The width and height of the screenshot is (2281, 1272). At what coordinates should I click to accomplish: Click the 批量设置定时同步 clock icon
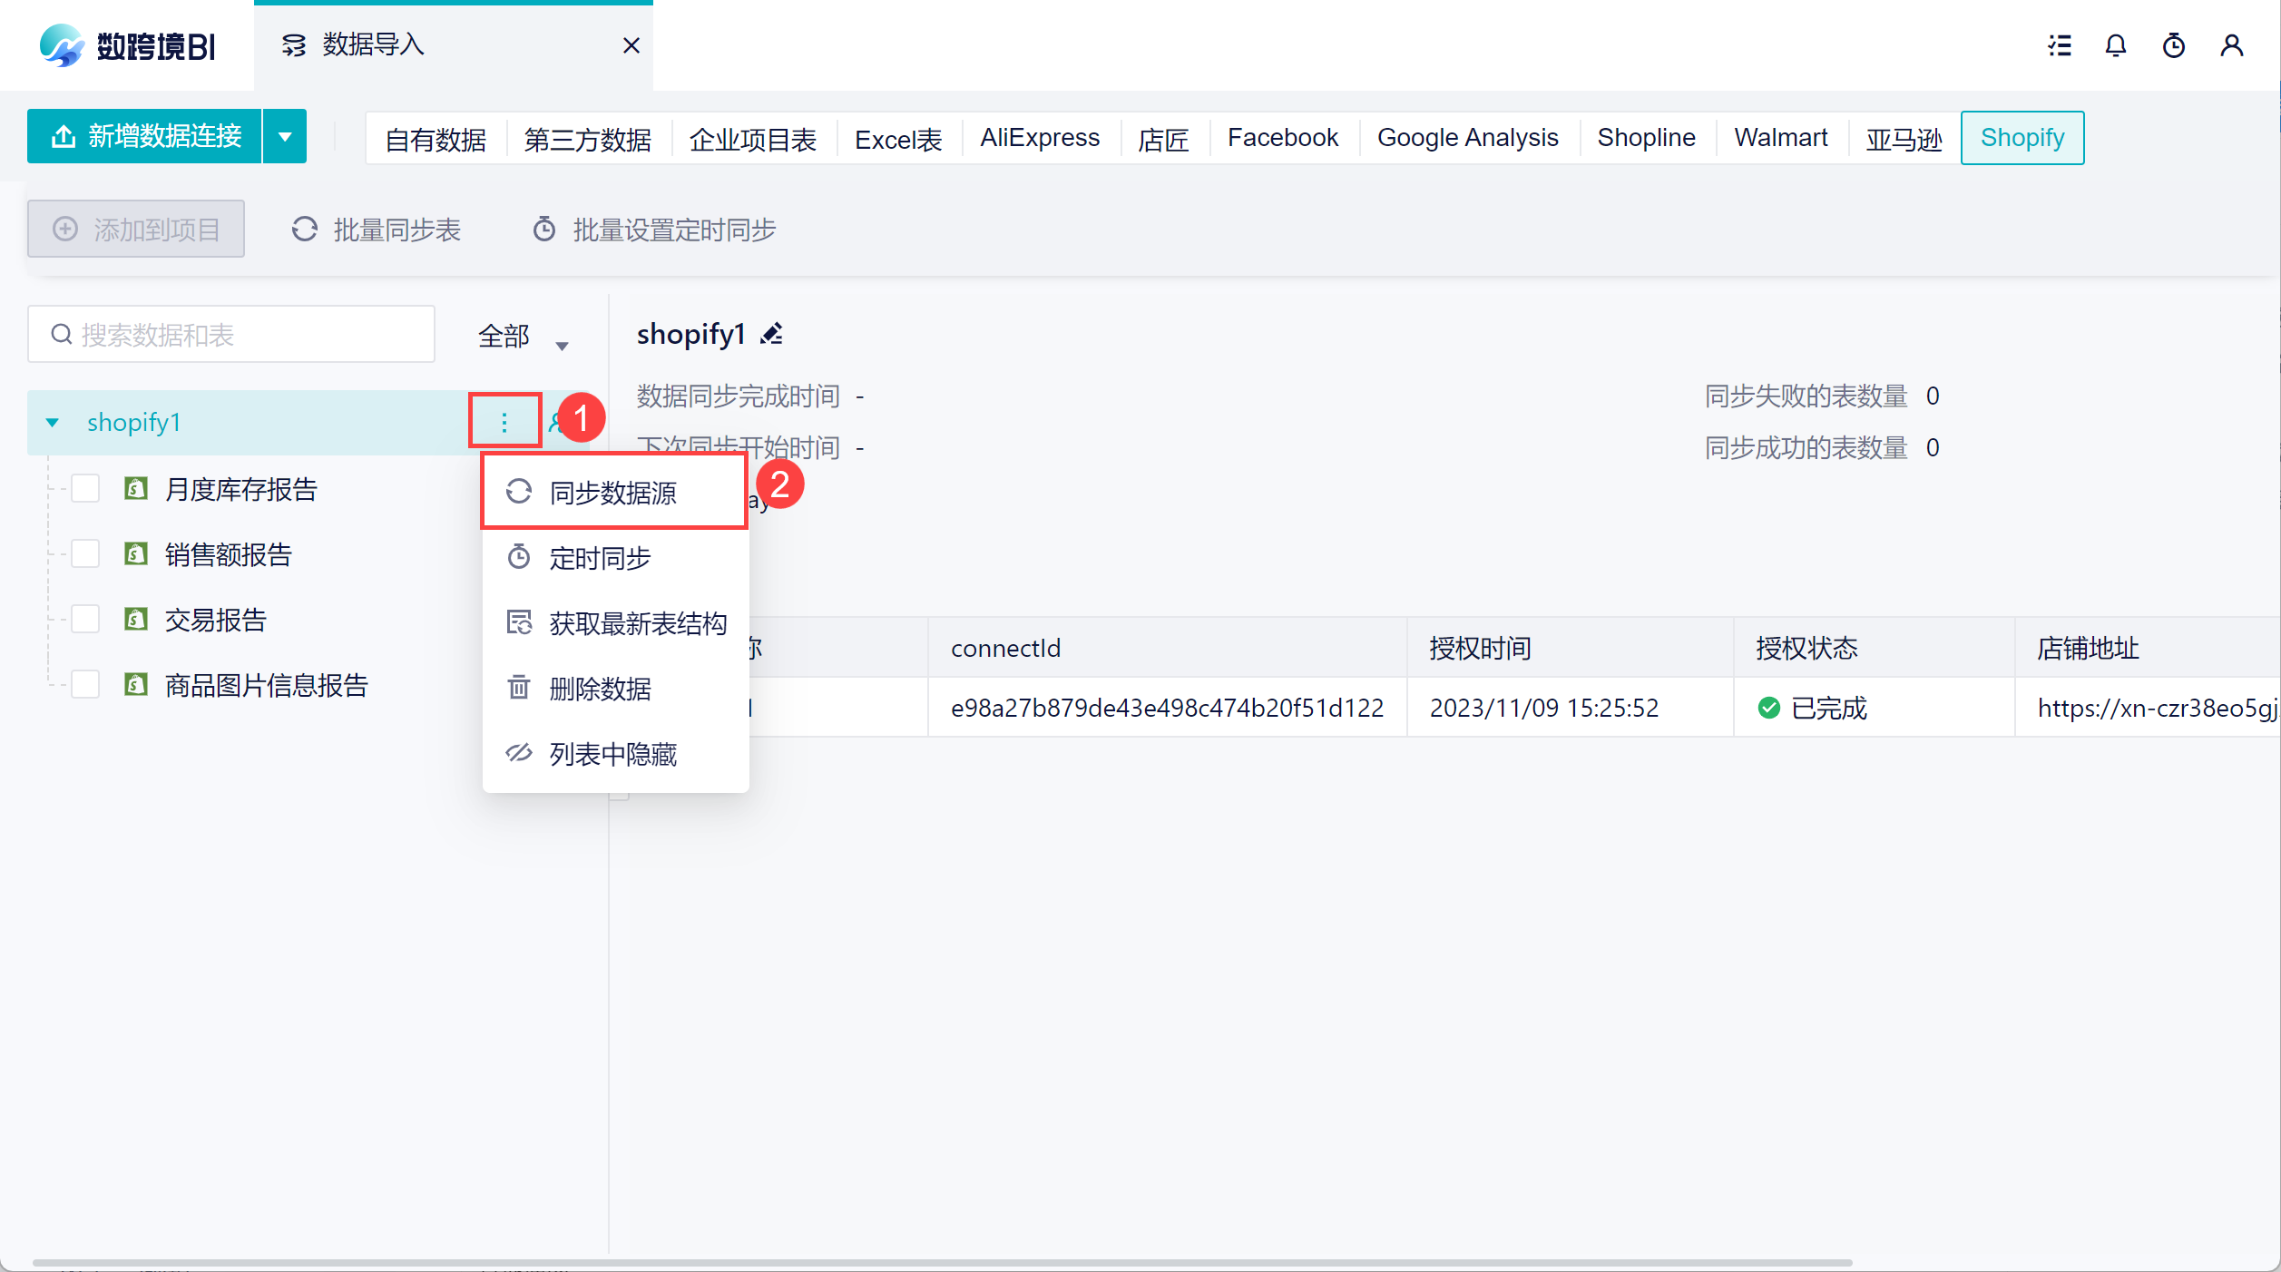(544, 230)
